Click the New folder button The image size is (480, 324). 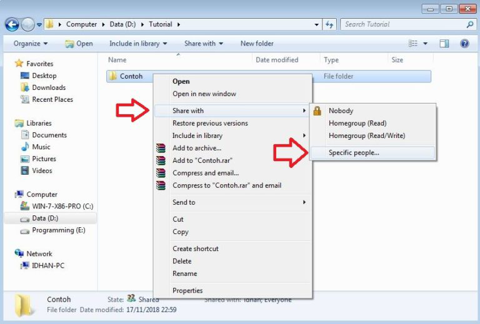pyautogui.click(x=257, y=44)
